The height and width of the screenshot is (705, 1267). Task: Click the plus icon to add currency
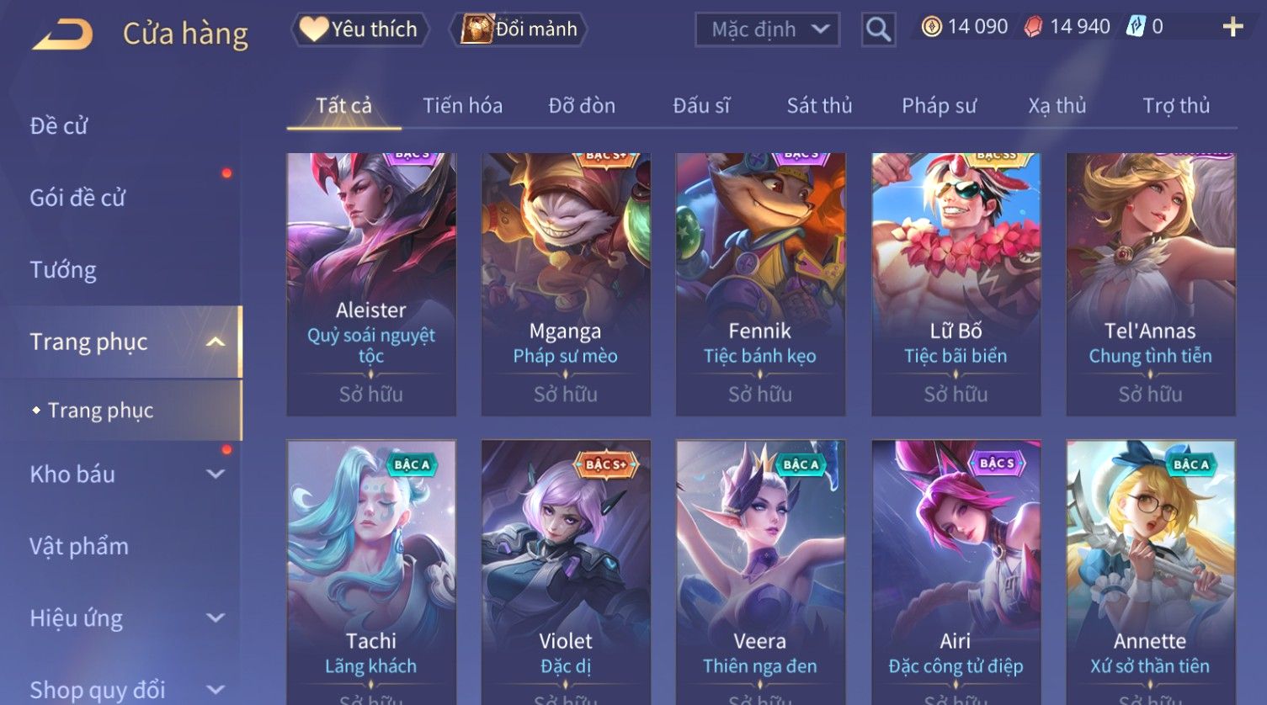[1232, 28]
